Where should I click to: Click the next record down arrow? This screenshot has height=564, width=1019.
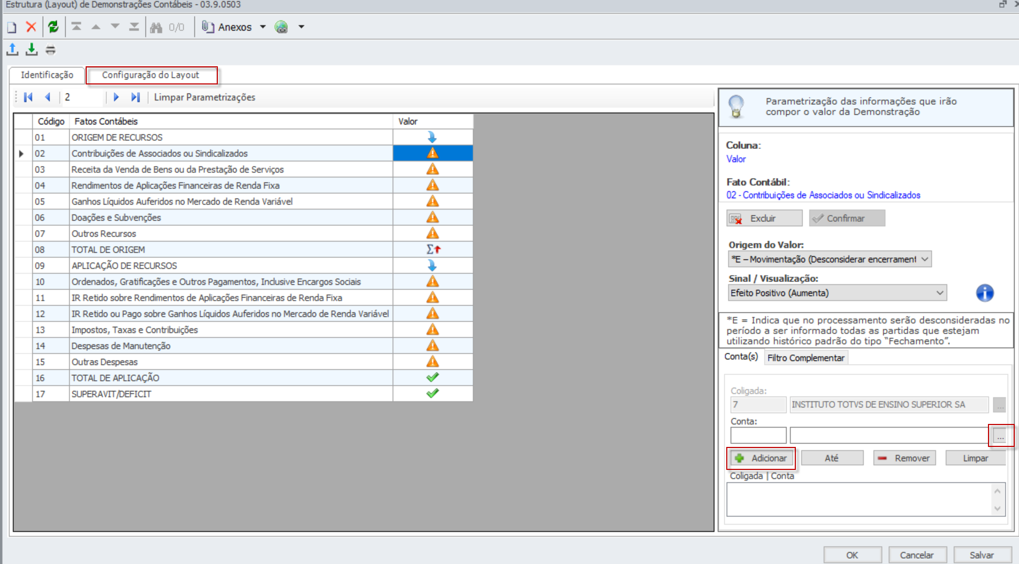point(115,27)
